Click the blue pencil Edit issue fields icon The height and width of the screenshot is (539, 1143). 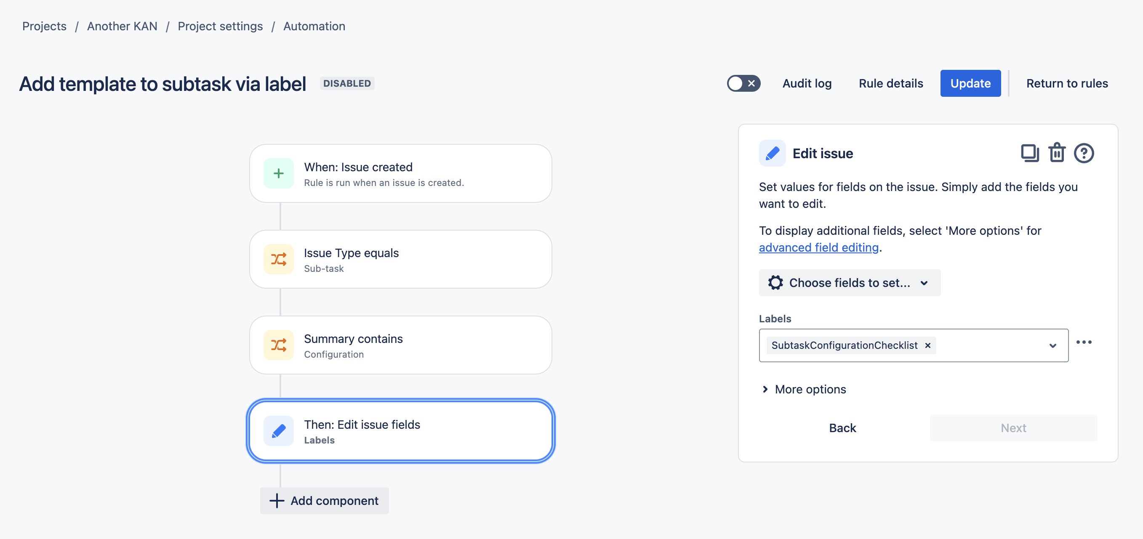(278, 431)
